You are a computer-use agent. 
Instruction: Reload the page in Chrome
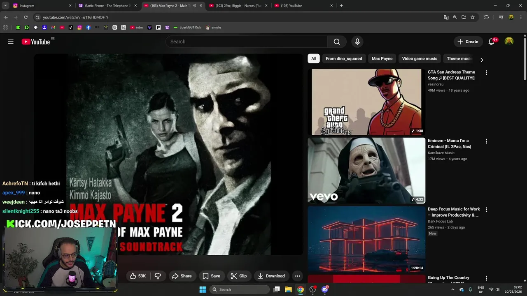[26, 17]
